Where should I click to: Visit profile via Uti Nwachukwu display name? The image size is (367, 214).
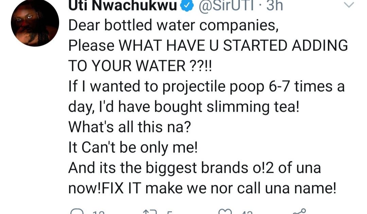pyautogui.click(x=122, y=6)
